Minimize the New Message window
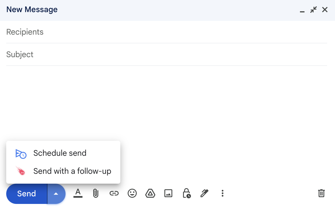This screenshot has width=335, height=209. [302, 10]
